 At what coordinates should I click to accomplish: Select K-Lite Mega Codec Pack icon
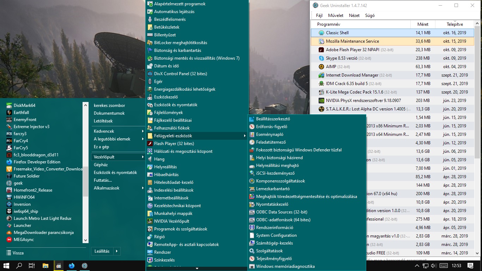point(321,92)
